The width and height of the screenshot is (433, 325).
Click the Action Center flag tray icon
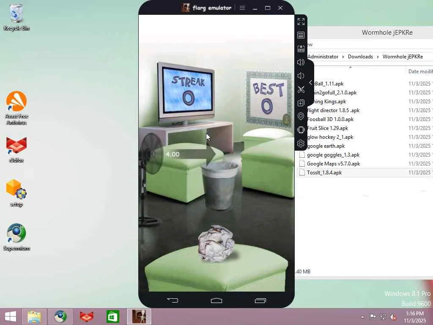click(x=372, y=317)
